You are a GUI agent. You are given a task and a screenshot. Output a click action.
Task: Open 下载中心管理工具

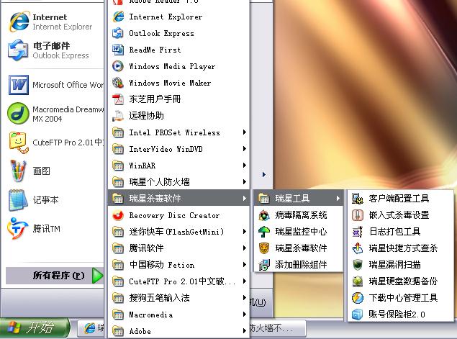[x=401, y=297]
